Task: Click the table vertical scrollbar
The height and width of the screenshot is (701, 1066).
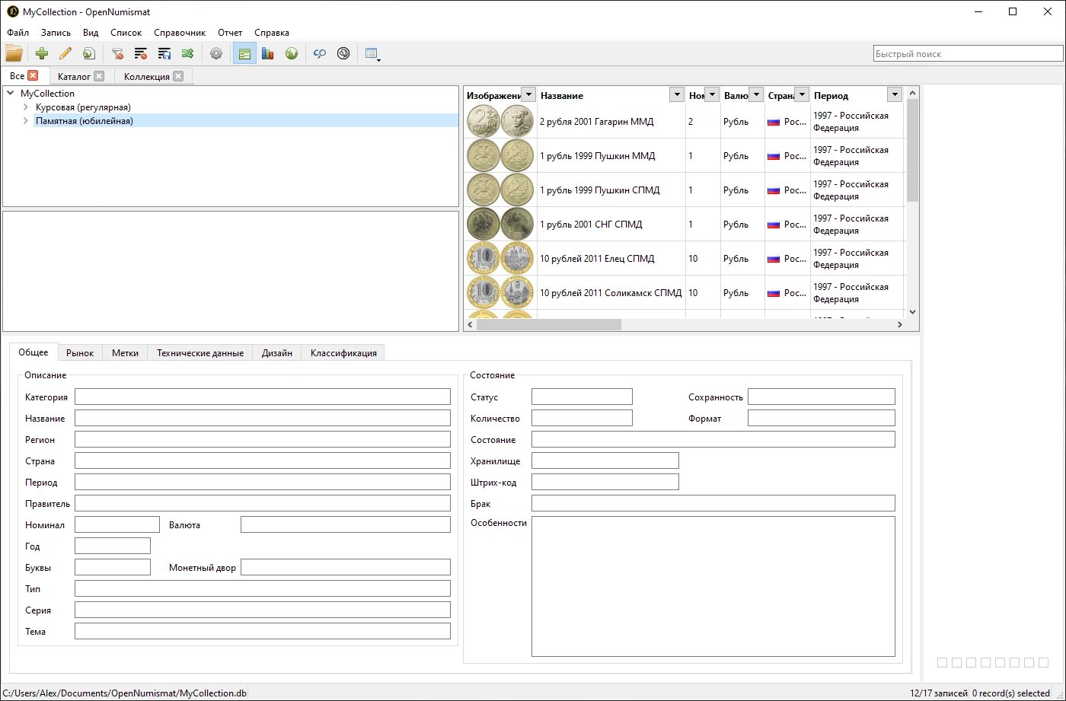Action: point(913,150)
